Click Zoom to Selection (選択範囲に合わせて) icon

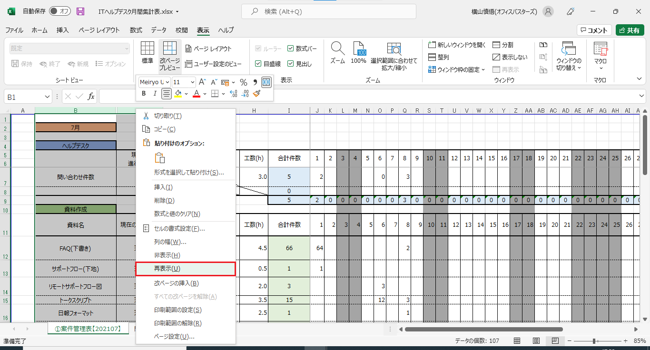click(x=394, y=49)
